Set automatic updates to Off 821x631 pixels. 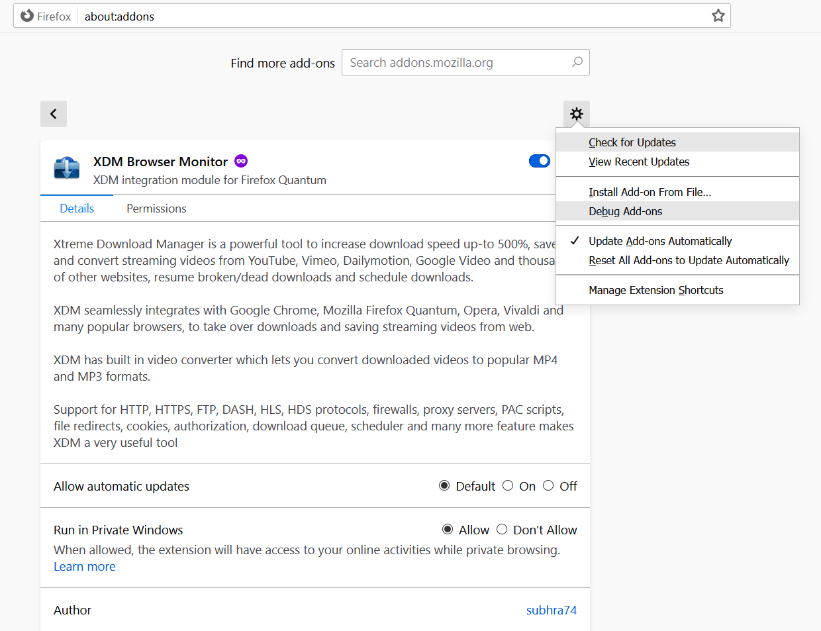pyautogui.click(x=548, y=485)
